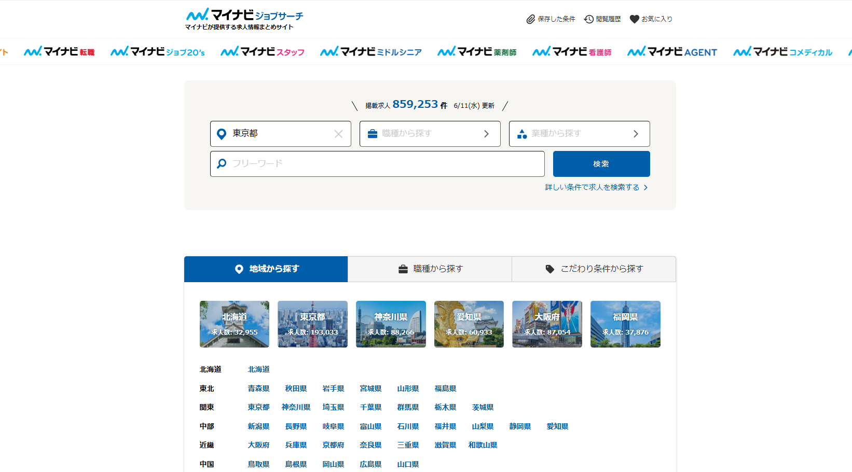
Task: Select the location pin icon in the area field
Action: coord(222,133)
